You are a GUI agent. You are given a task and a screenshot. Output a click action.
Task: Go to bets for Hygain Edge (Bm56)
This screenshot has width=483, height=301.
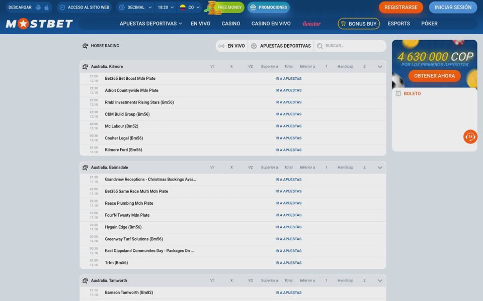click(x=288, y=227)
